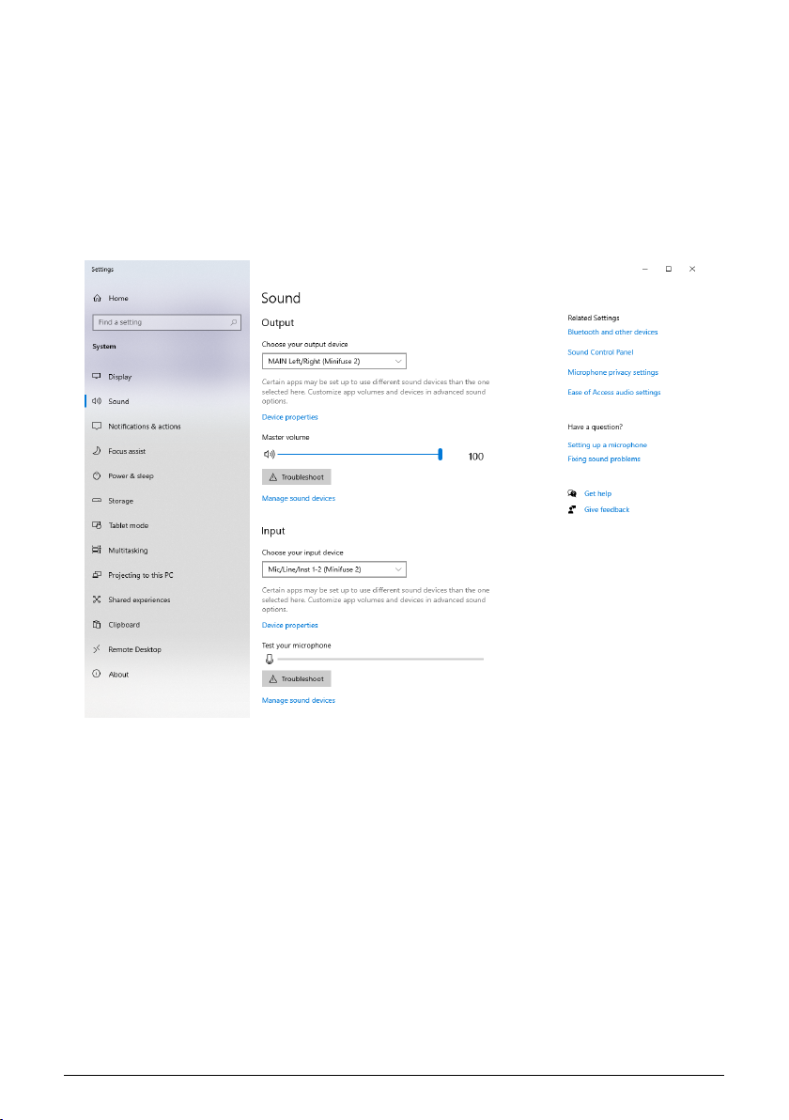The height and width of the screenshot is (1120, 789).
Task: Open Microphone privacy settings link
Action: click(612, 372)
